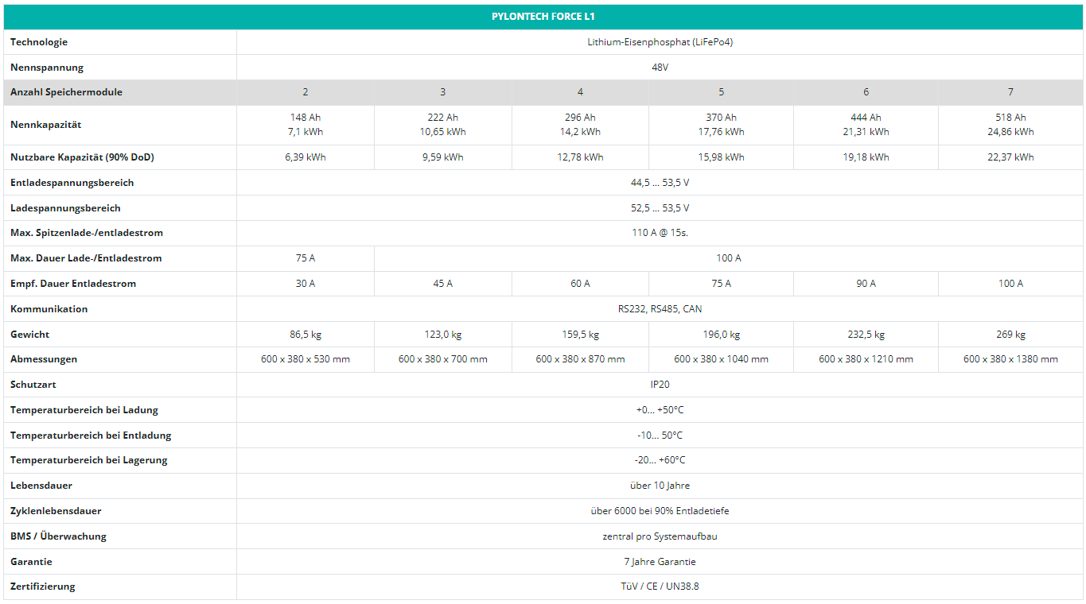1086x604 pixels.
Task: Click the 22,37 kWh usable capacity
Action: pyautogui.click(x=1011, y=157)
